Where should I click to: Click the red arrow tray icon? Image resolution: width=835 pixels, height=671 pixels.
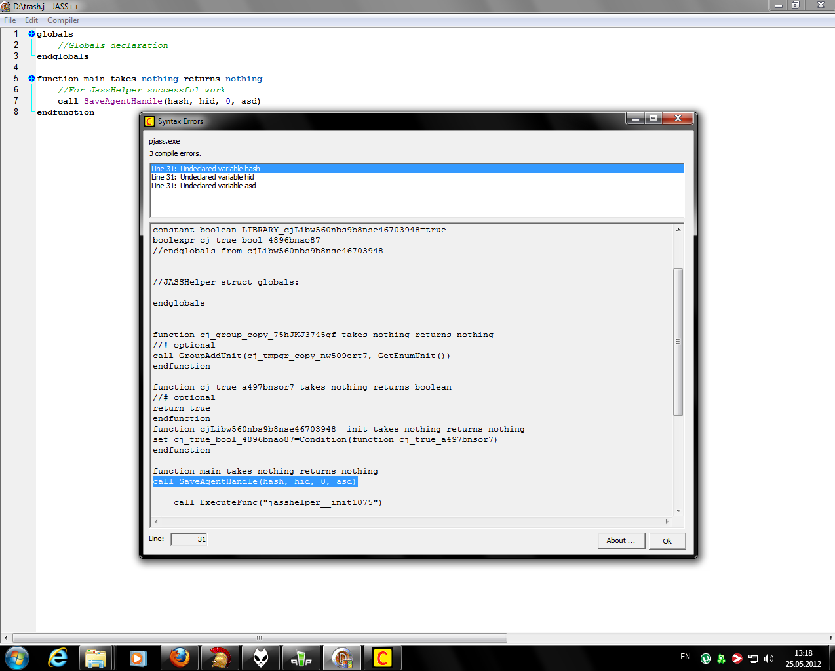[x=737, y=659]
